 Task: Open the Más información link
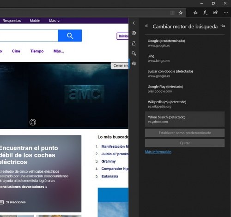tap(158, 152)
